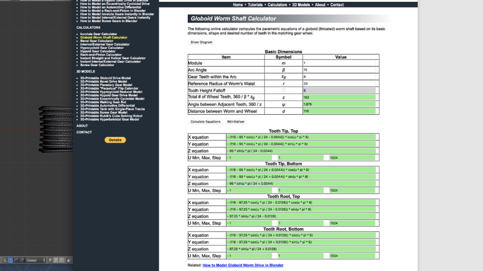The image size is (483, 271).
Task: Open the Involute Gear Calculator sidebar link
Action: click(99, 34)
